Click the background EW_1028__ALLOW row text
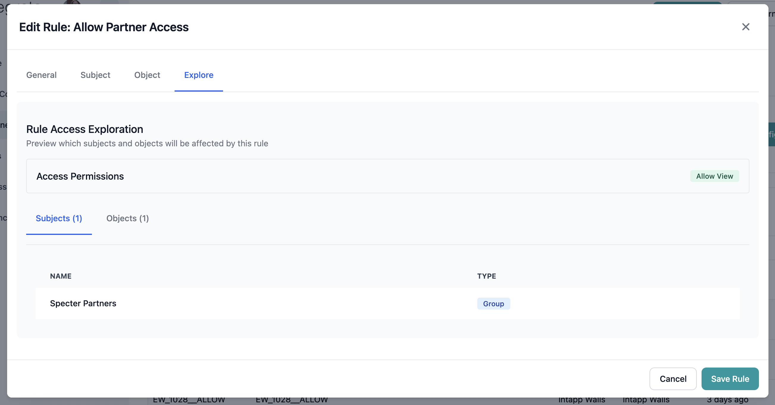The image size is (775, 405). [189, 401]
